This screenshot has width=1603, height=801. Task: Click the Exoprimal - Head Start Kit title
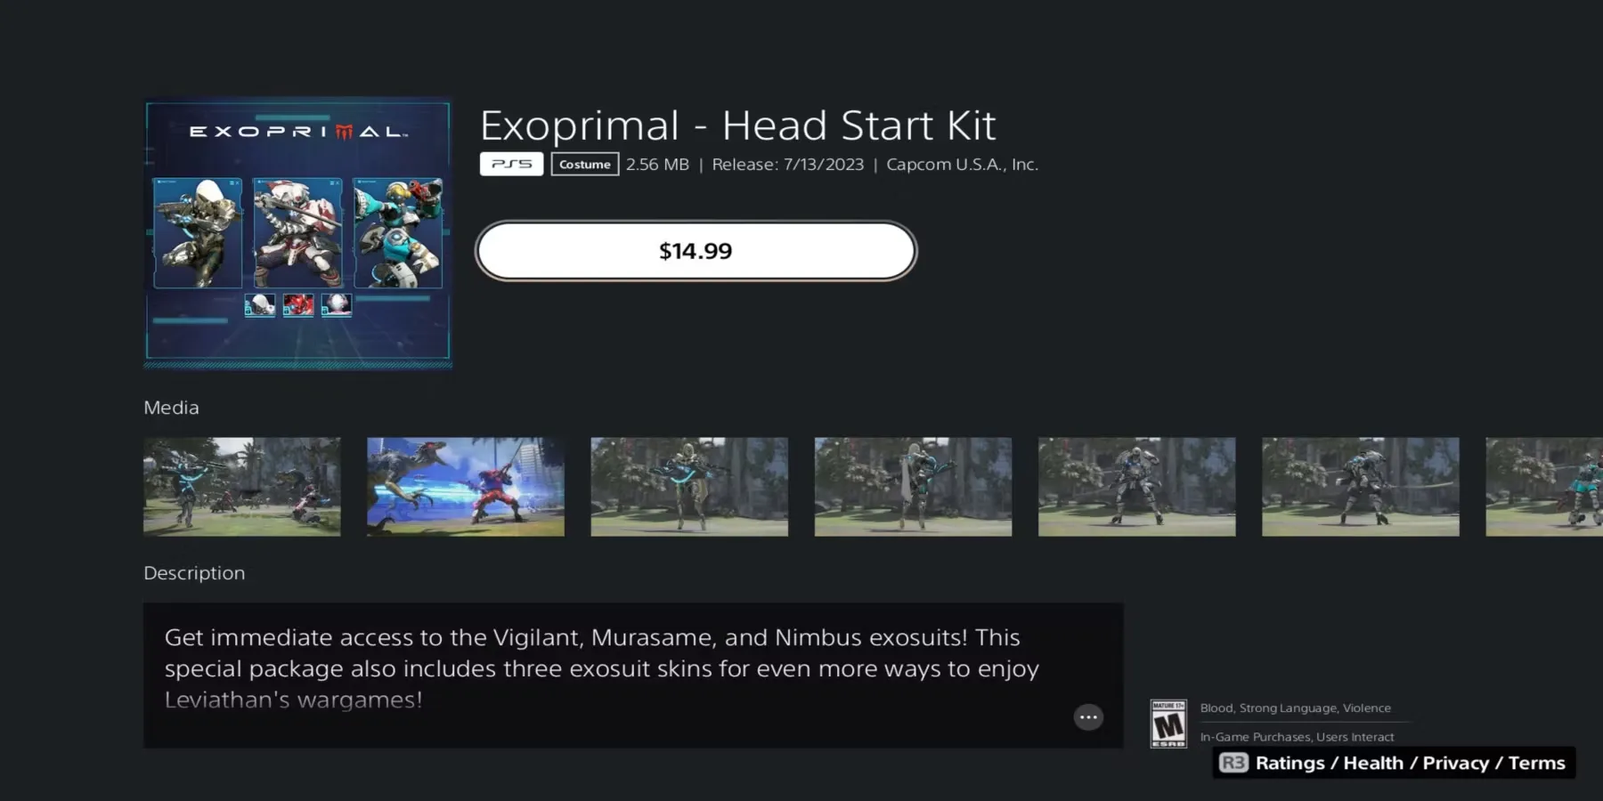click(738, 125)
